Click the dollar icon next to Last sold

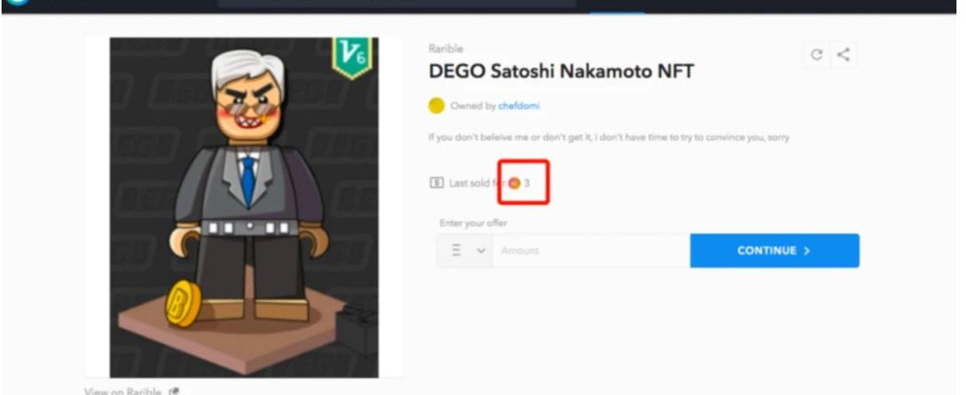point(436,183)
